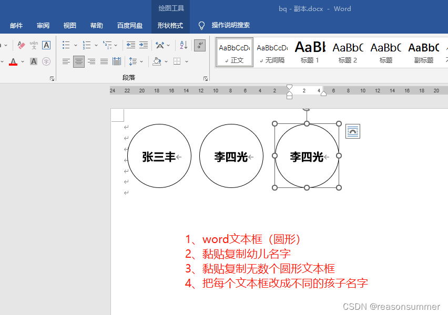Viewport: 448px width, 315px height.
Task: Open the Paragraph settings dialog launcher
Action: 205,78
